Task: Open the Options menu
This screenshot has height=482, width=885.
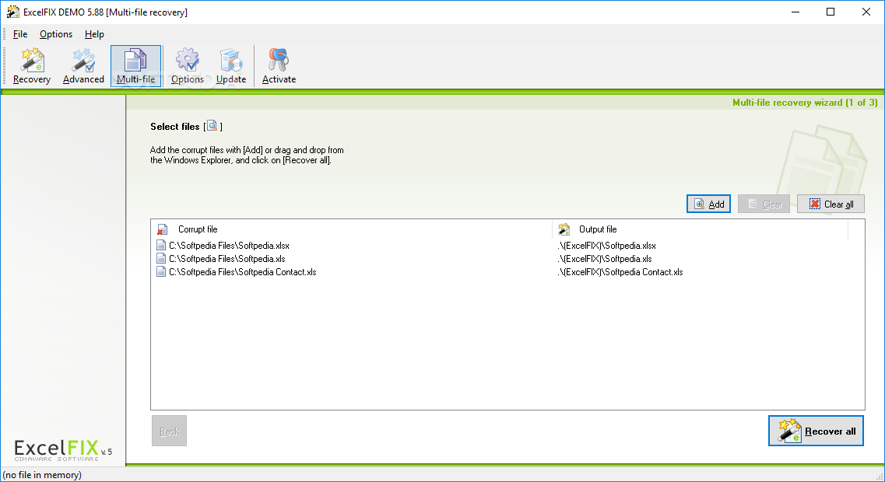Action: 56,34
